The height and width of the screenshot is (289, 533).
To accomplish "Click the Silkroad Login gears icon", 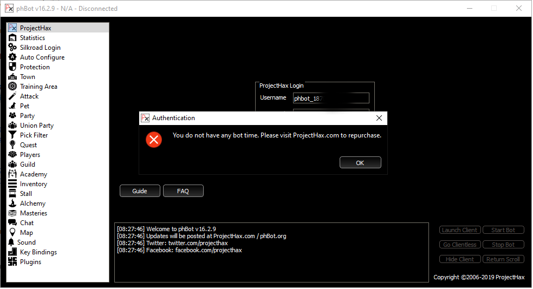I will 12,48.
